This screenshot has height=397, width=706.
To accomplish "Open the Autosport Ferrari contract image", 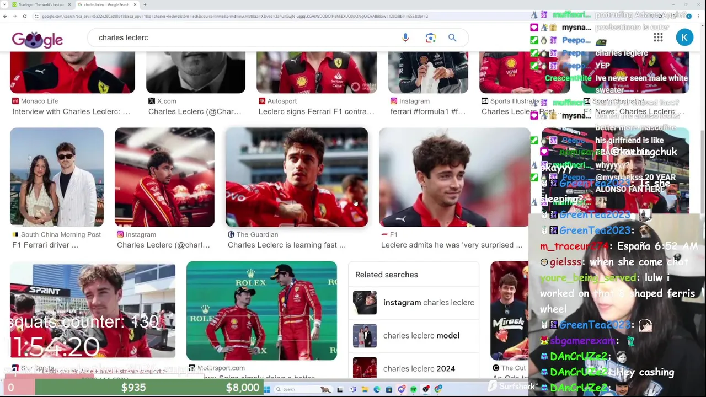I will pyautogui.click(x=317, y=72).
